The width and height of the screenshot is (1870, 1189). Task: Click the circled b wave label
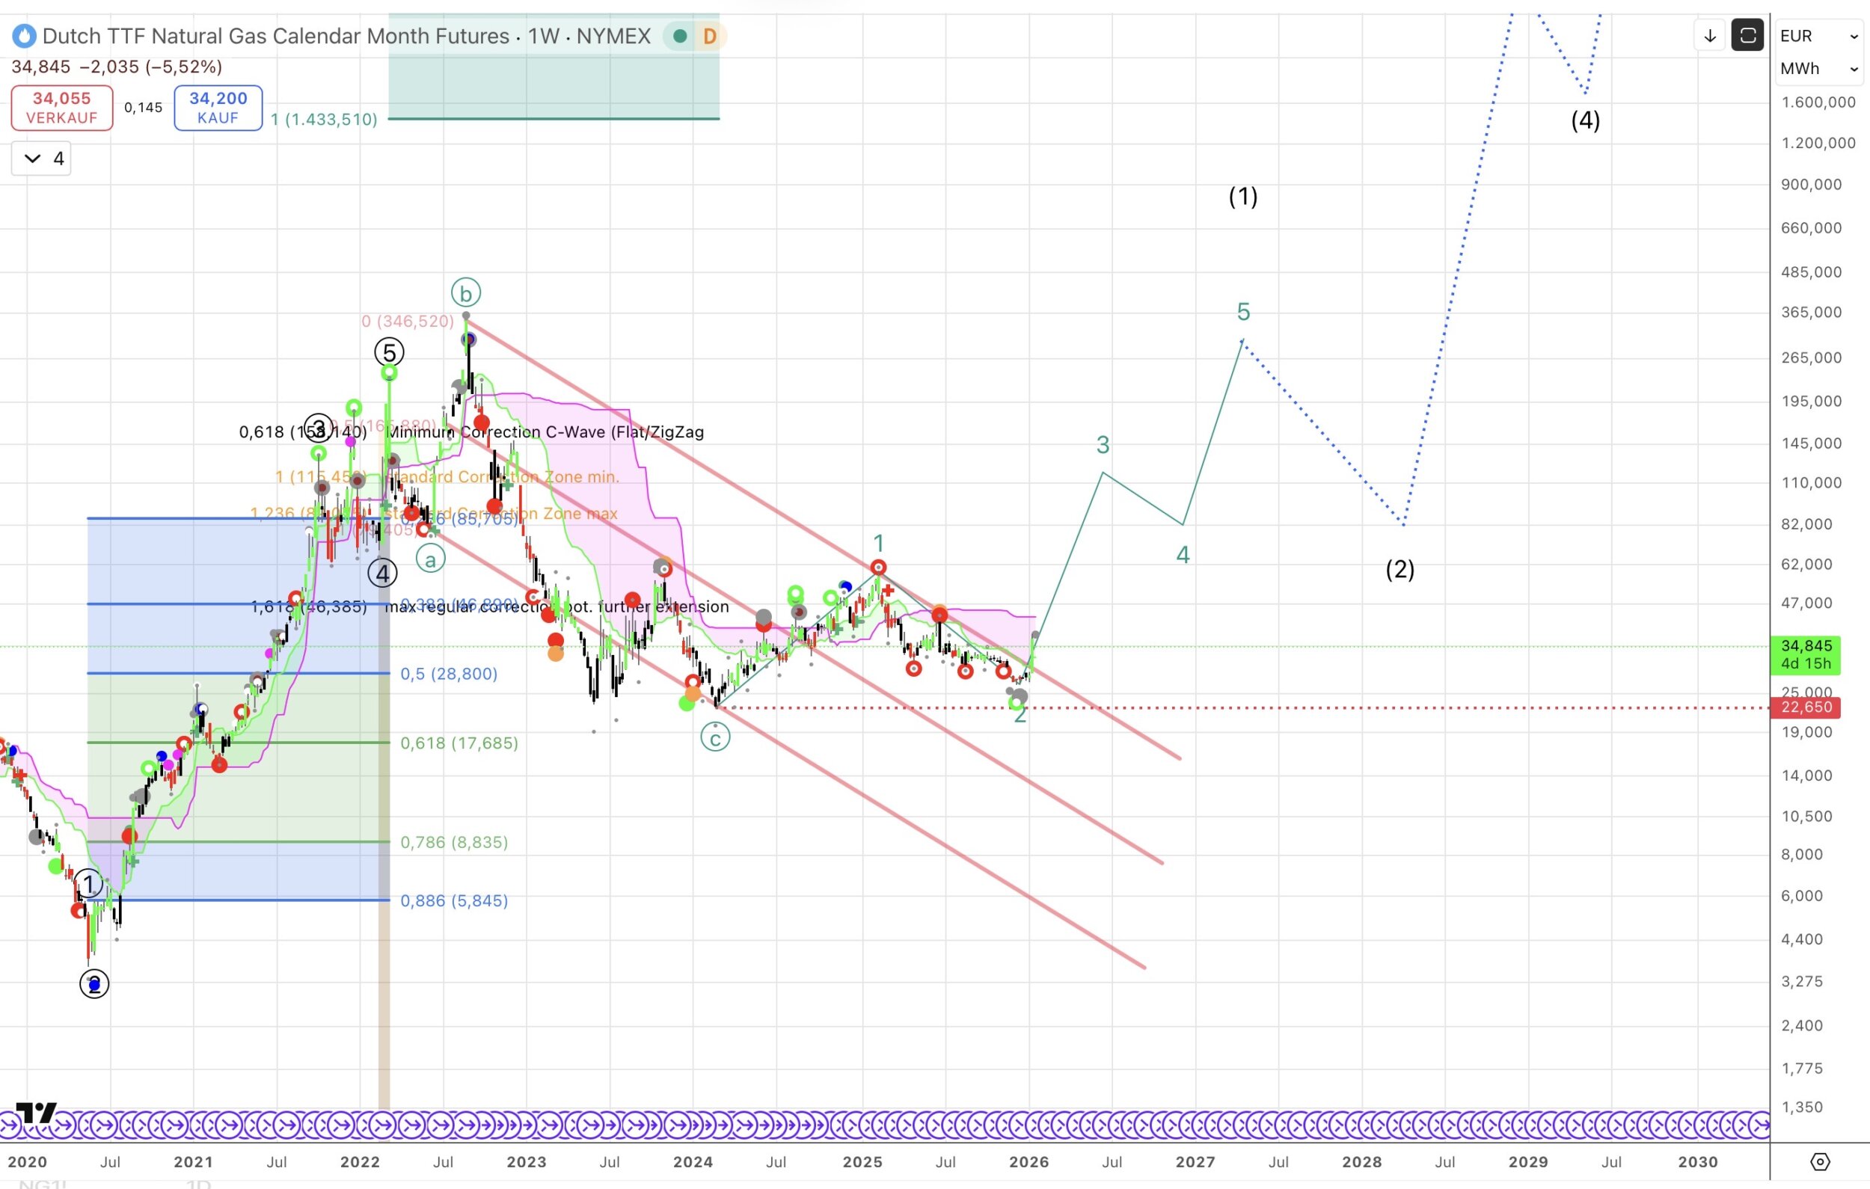click(x=466, y=293)
